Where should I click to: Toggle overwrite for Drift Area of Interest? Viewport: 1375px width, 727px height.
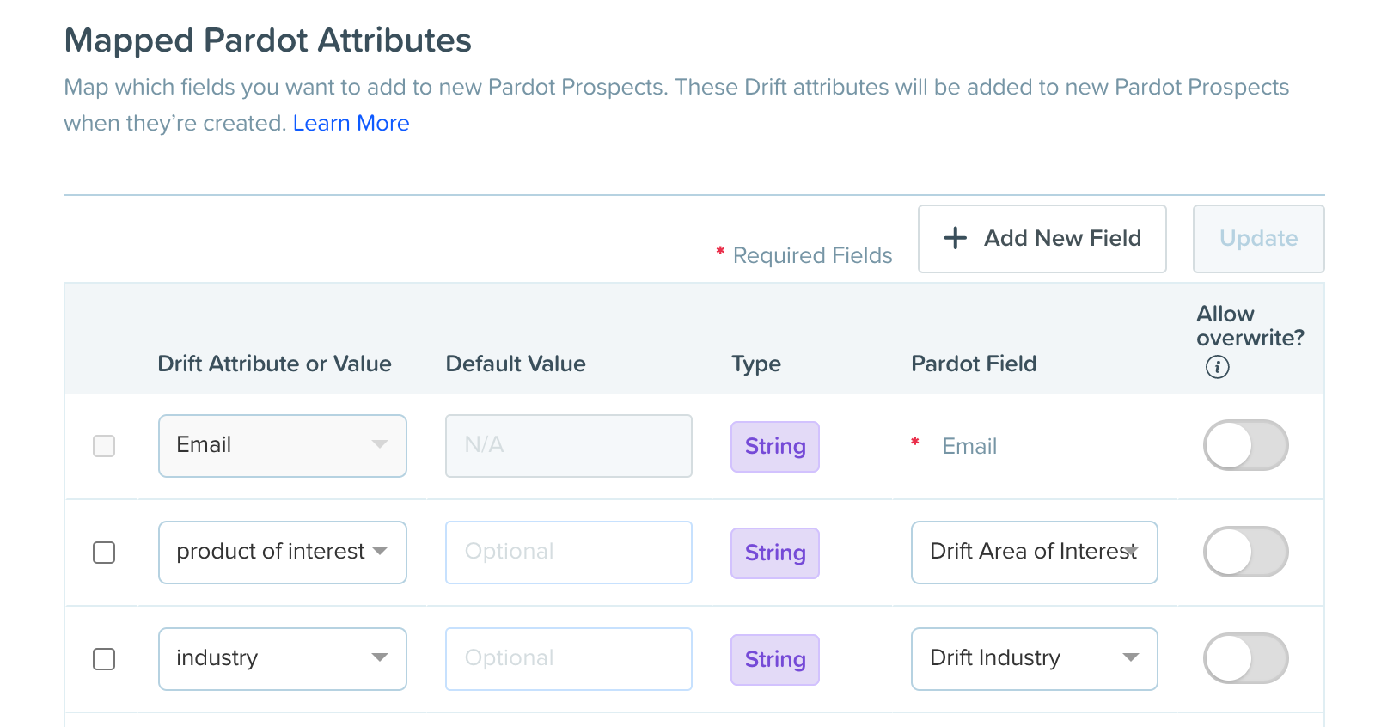[x=1245, y=552]
